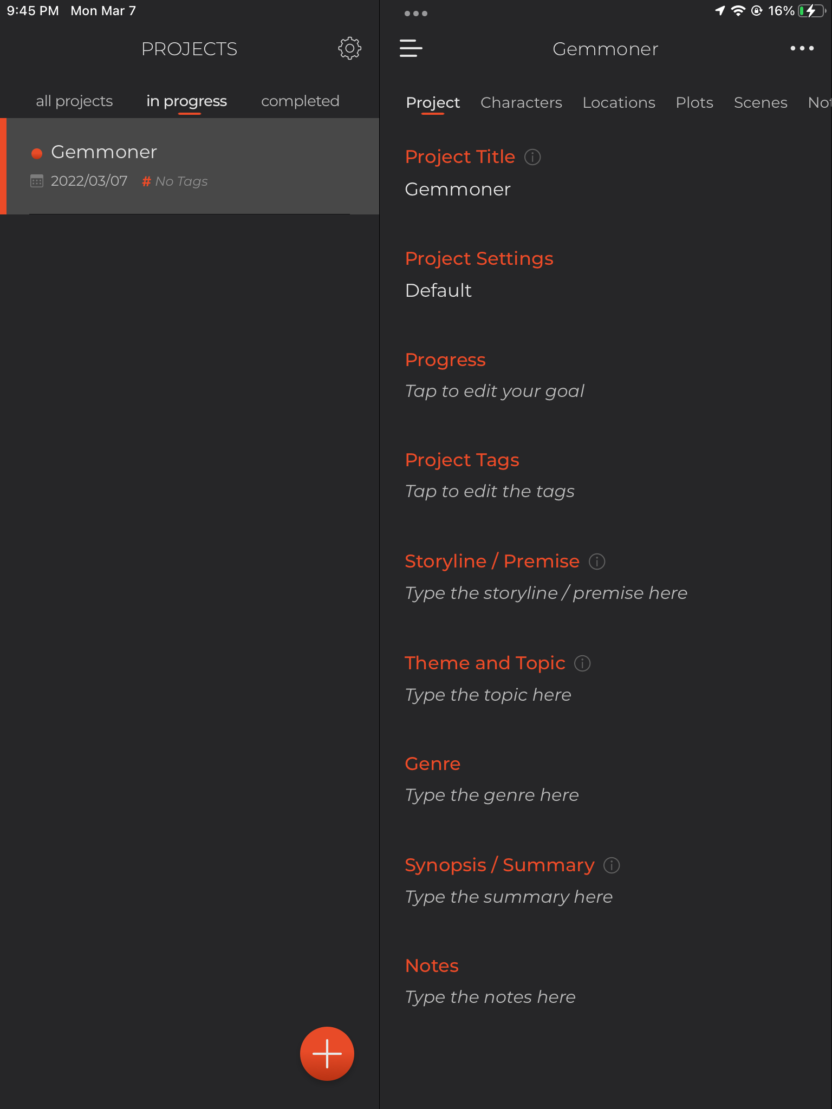Tap to edit your progress goal
Image resolution: width=832 pixels, height=1109 pixels.
click(x=495, y=391)
